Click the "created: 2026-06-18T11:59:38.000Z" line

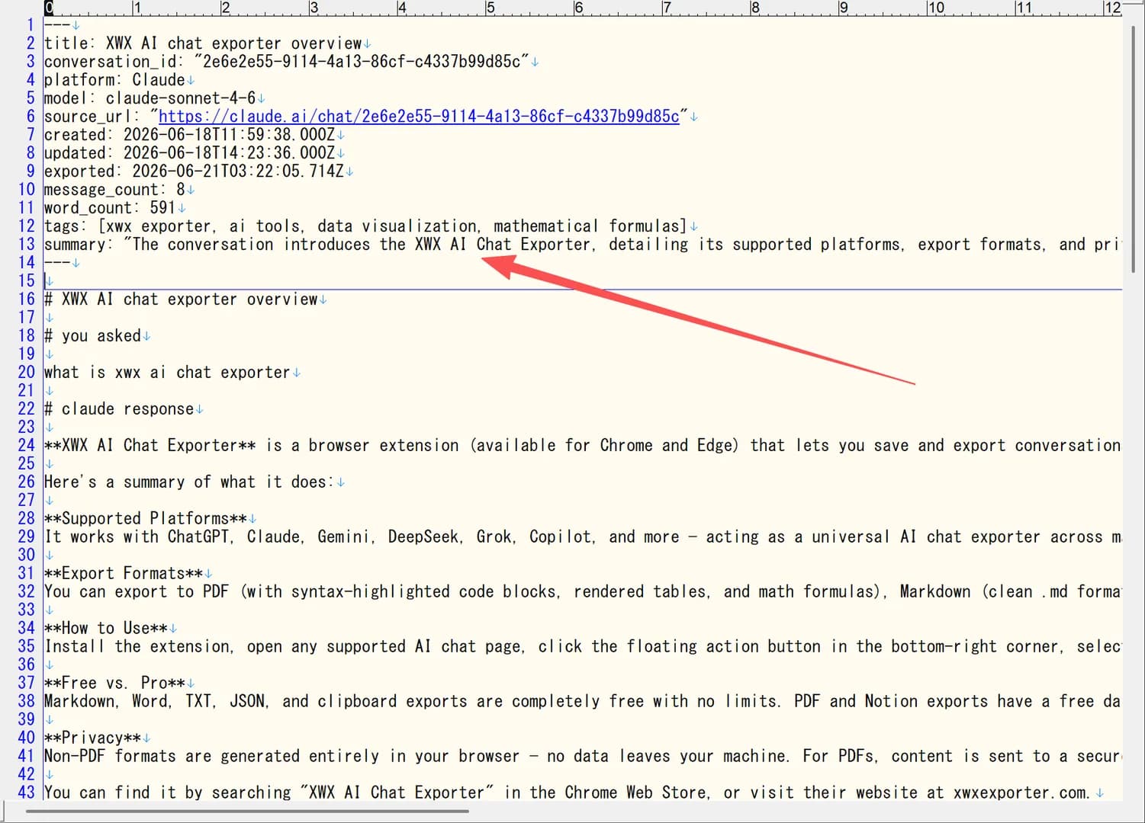(x=189, y=135)
